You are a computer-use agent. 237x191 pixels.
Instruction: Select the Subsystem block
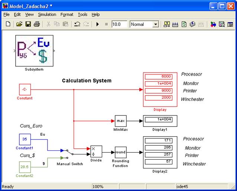[x=34, y=51]
